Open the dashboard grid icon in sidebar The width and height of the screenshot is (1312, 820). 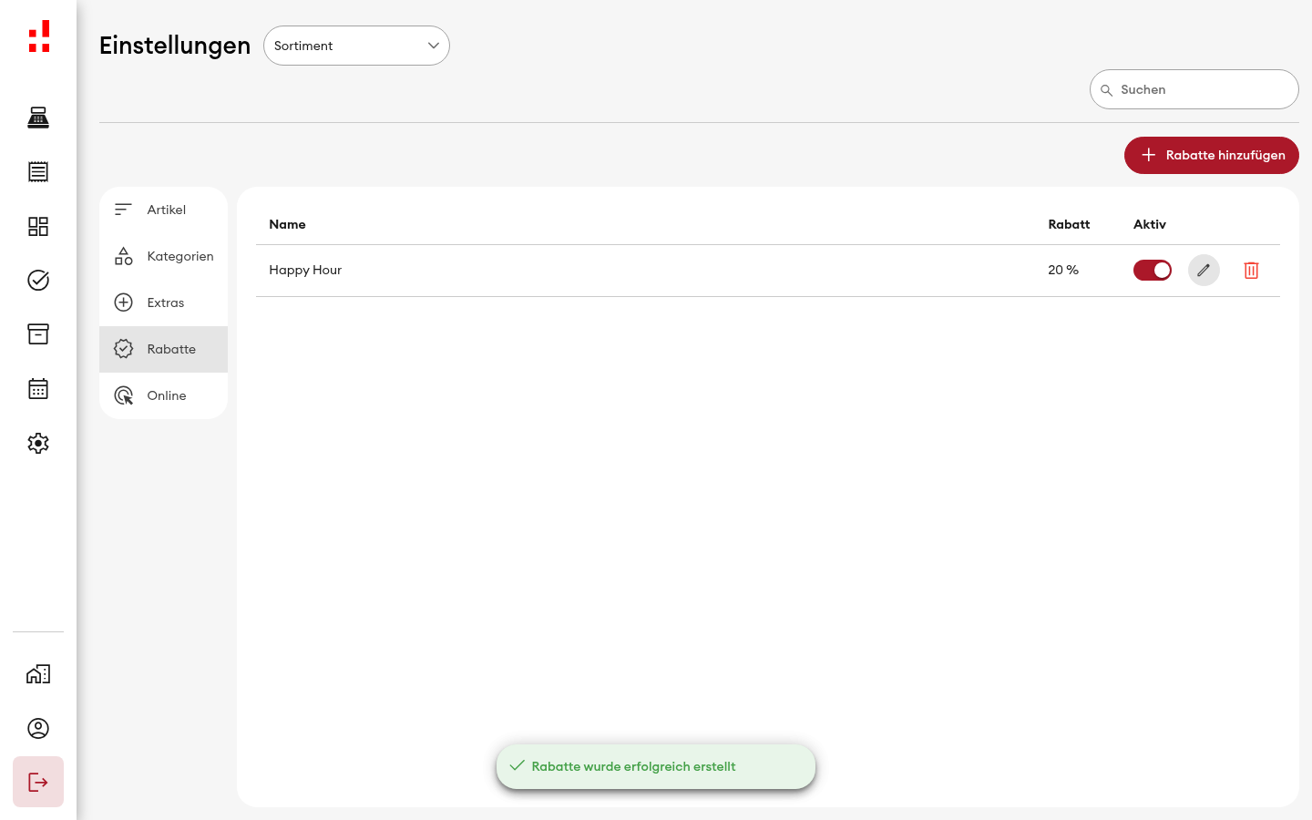(x=38, y=226)
